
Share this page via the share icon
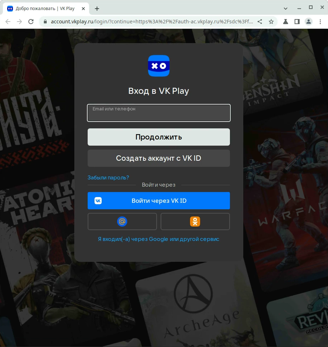tap(260, 22)
